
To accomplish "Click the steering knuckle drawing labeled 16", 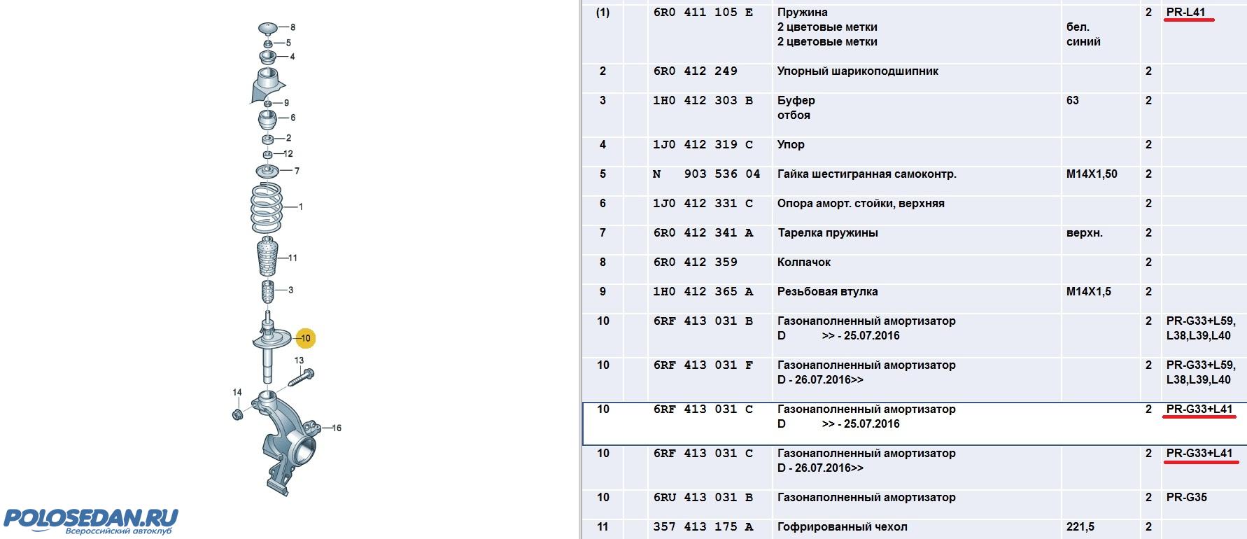I will click(x=288, y=441).
